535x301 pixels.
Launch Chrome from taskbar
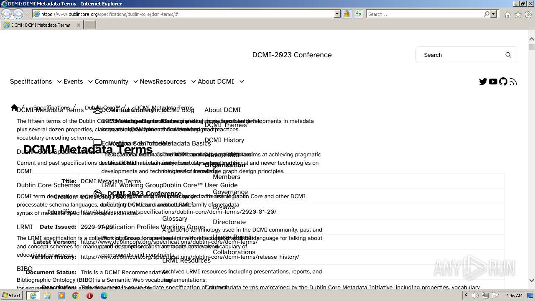tap(76, 296)
